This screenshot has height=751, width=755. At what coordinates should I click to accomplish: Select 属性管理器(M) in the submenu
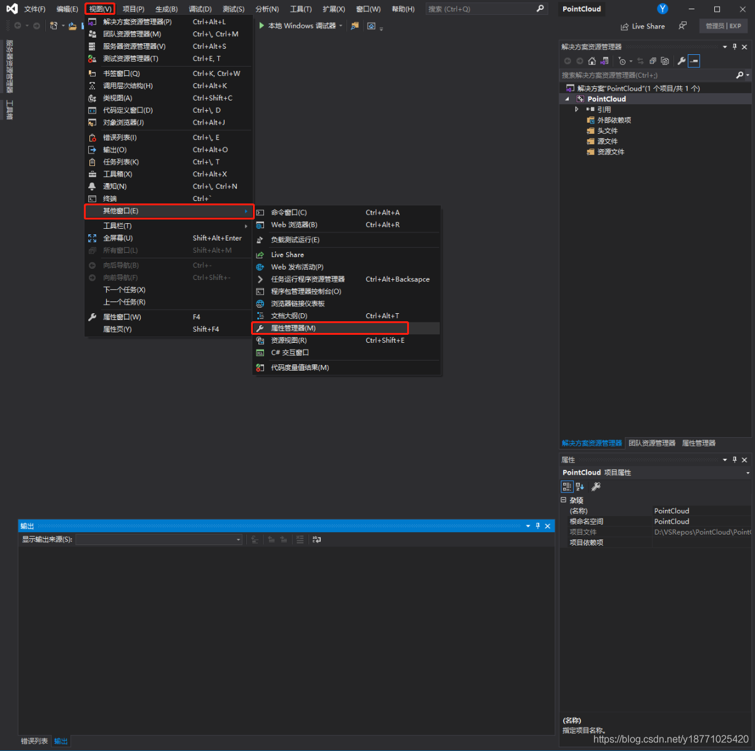294,328
